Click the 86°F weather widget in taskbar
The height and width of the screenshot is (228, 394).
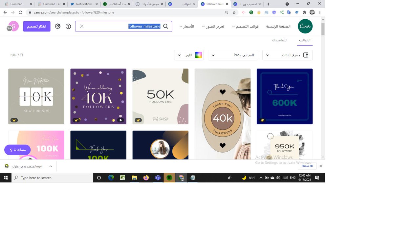pyautogui.click(x=249, y=178)
